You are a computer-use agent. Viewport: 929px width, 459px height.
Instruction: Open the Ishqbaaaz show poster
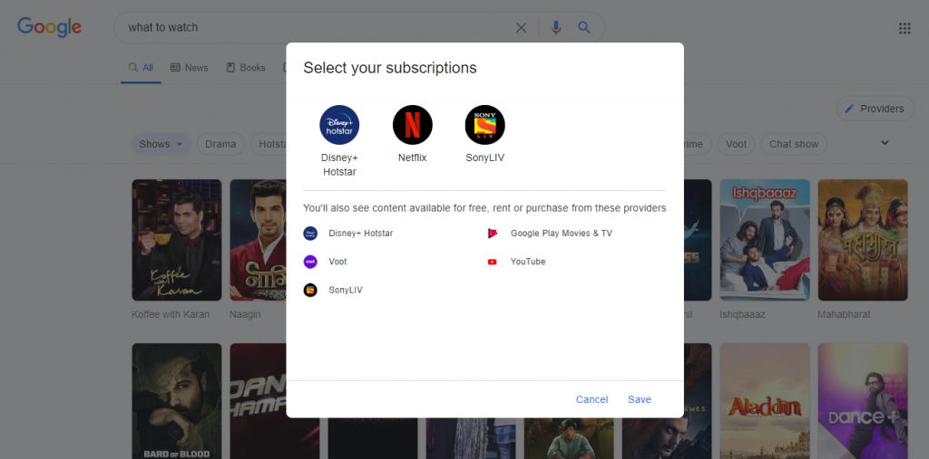764,240
